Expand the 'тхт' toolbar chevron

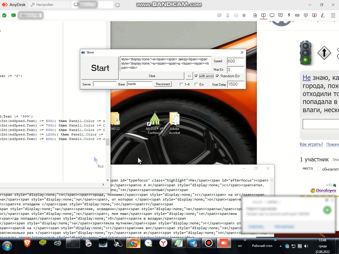245,240
